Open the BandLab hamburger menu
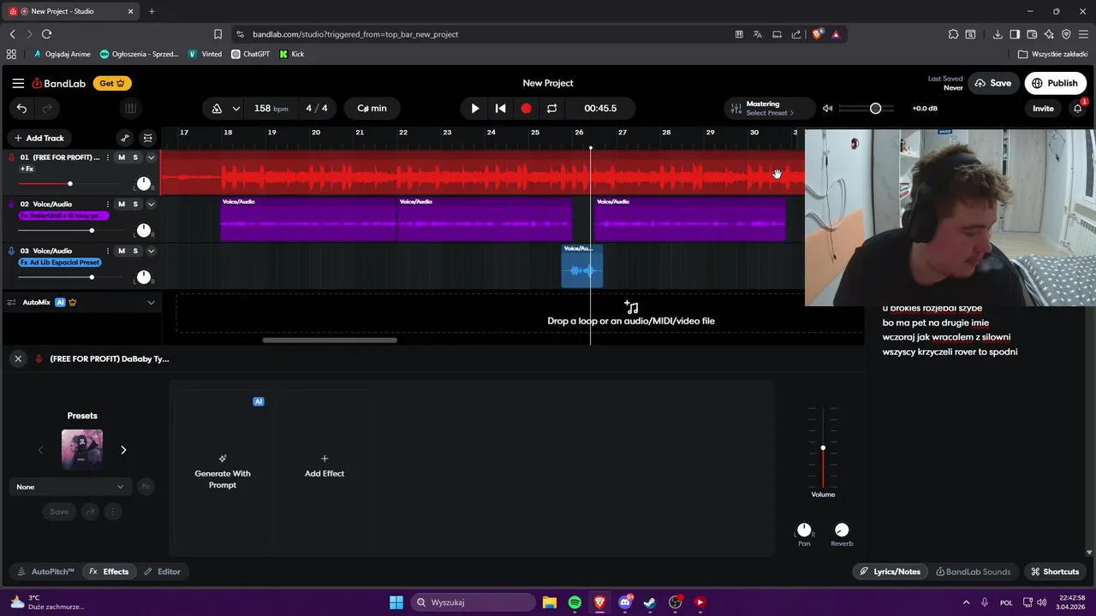The width and height of the screenshot is (1096, 616). 18,83
